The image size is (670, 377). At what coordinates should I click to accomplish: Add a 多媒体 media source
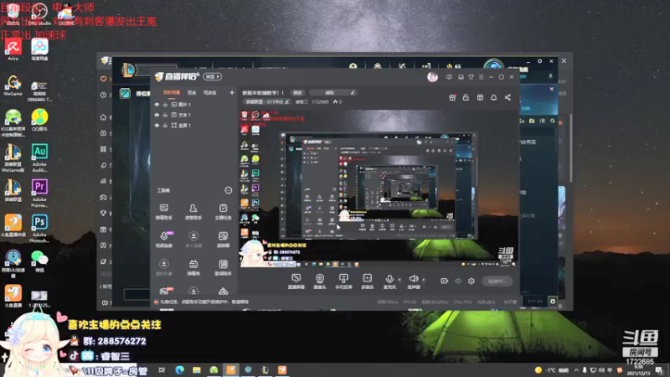(x=367, y=281)
